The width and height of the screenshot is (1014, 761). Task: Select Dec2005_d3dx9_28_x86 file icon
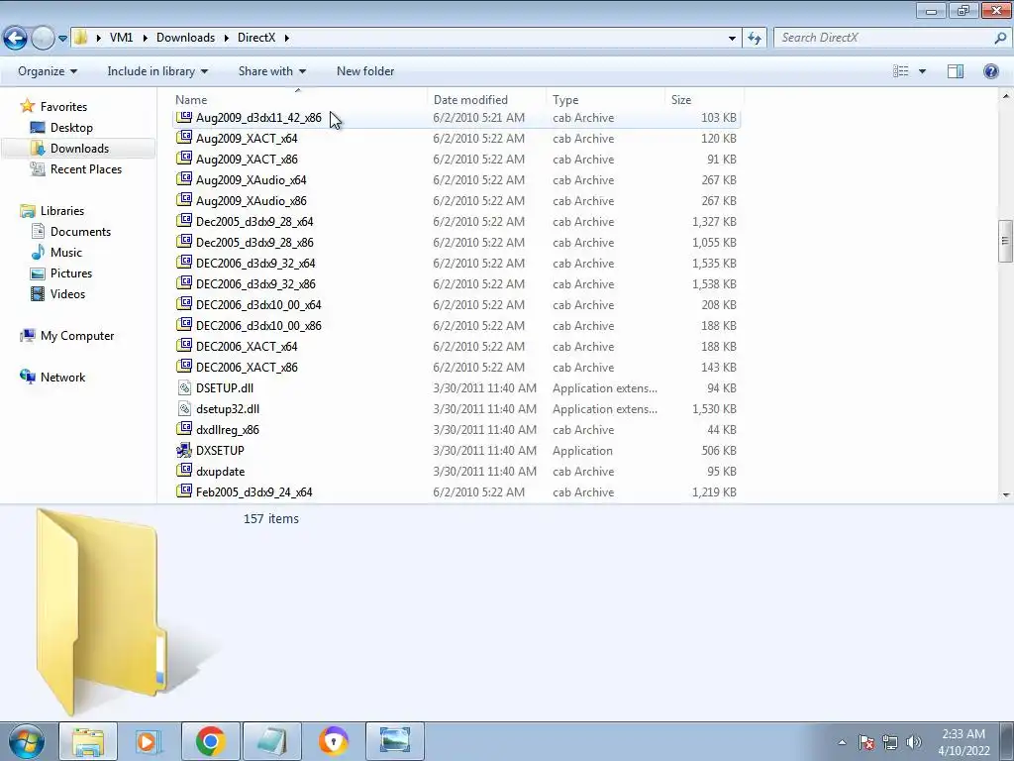tap(184, 242)
